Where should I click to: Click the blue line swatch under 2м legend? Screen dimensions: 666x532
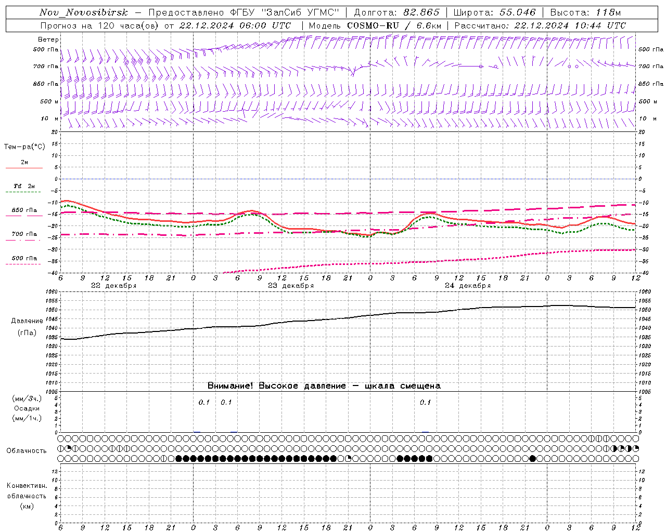[x=24, y=168]
